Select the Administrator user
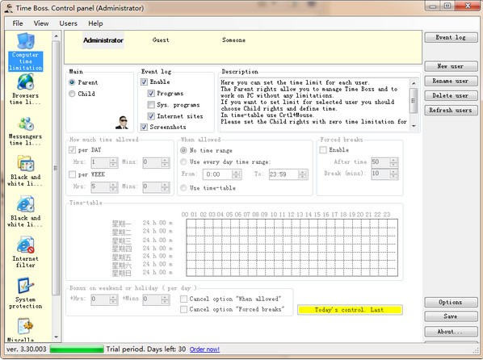The width and height of the screenshot is (483, 360). pyautogui.click(x=103, y=40)
